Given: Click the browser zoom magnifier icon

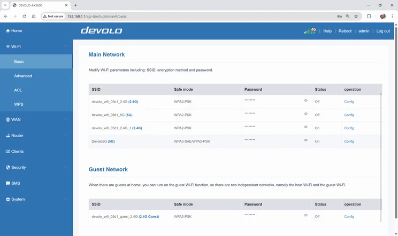Looking at the screenshot, I should coord(348,16).
